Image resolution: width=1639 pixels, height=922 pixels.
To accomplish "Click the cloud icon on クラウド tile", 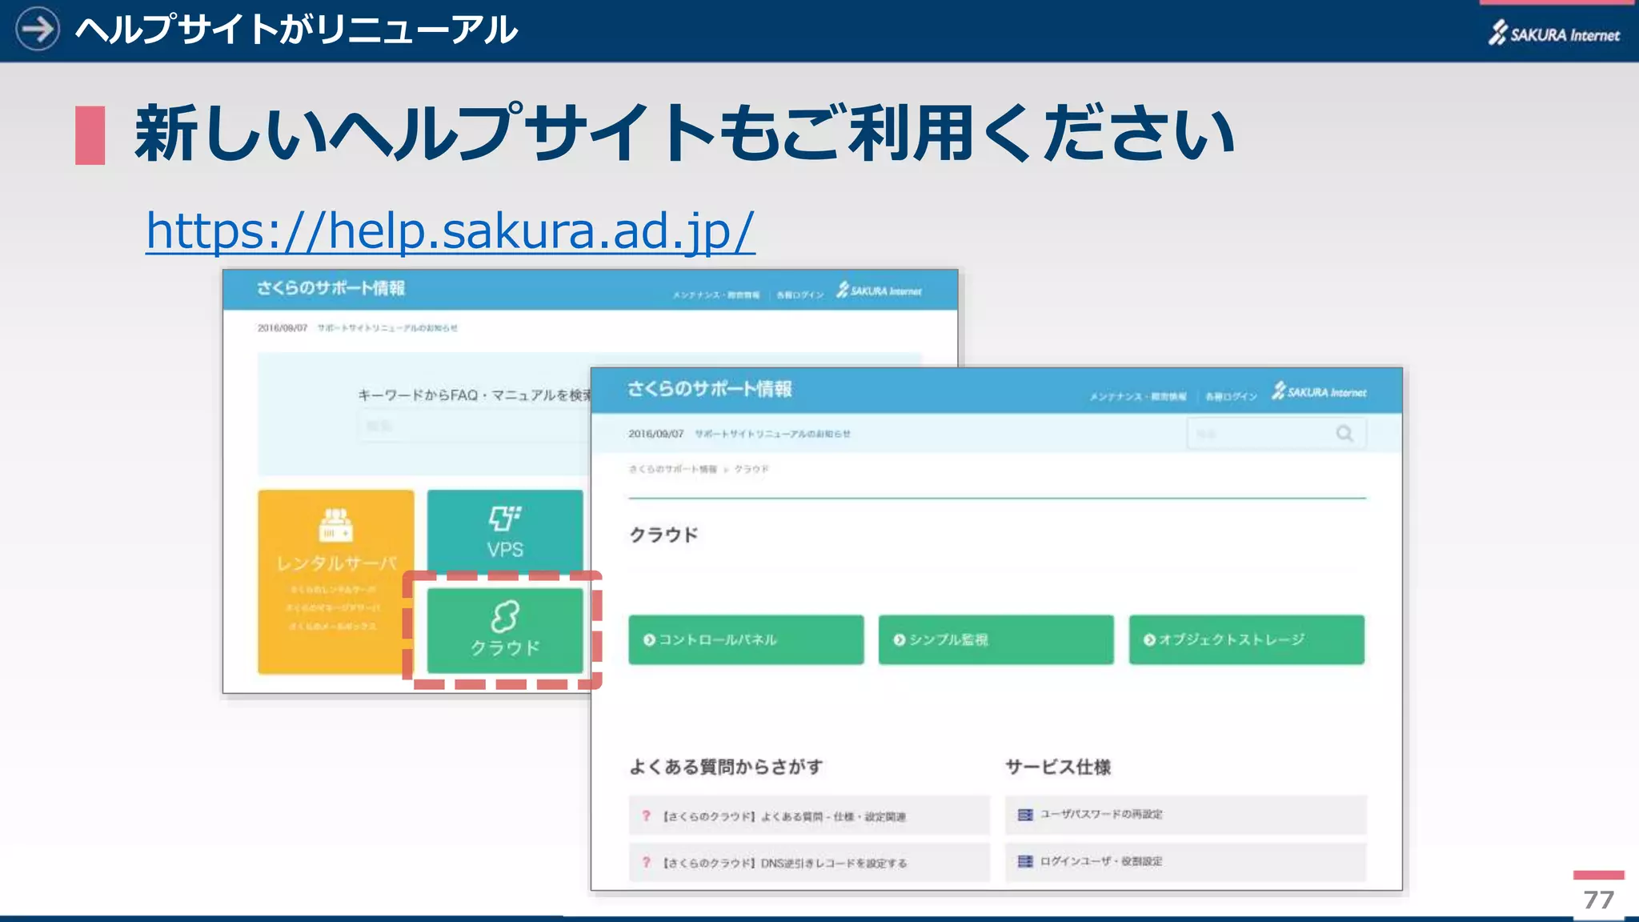I will 505,616.
